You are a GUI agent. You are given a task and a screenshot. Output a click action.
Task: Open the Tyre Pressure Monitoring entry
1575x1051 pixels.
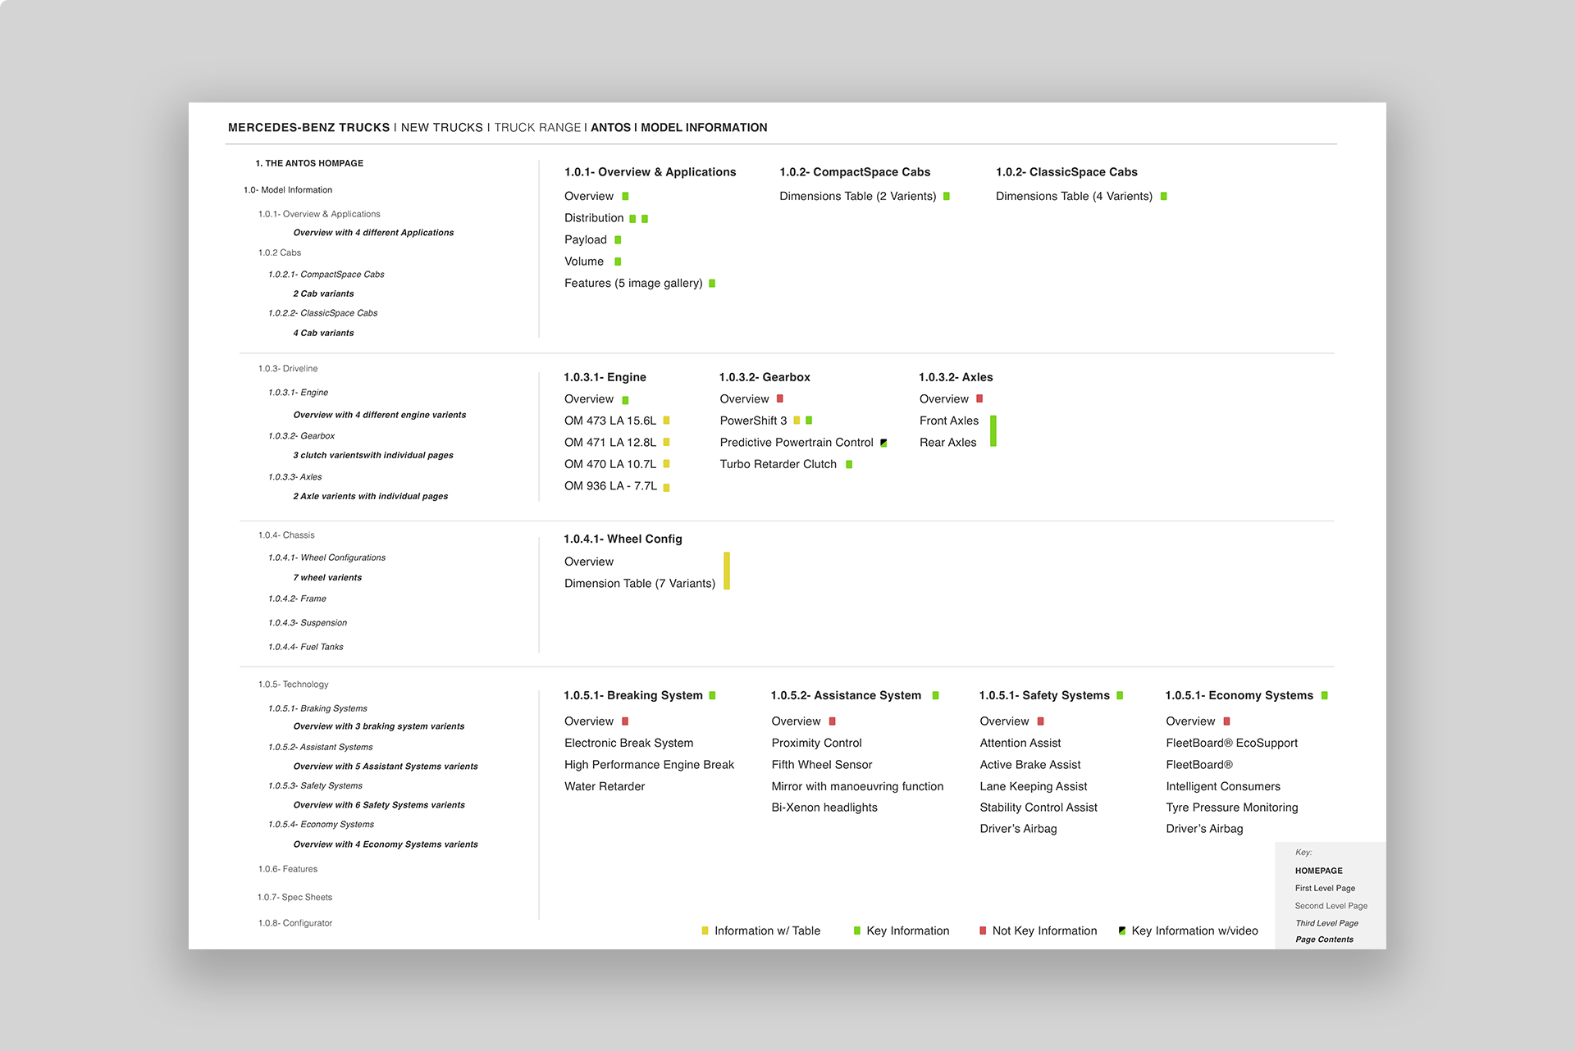pyautogui.click(x=1231, y=808)
